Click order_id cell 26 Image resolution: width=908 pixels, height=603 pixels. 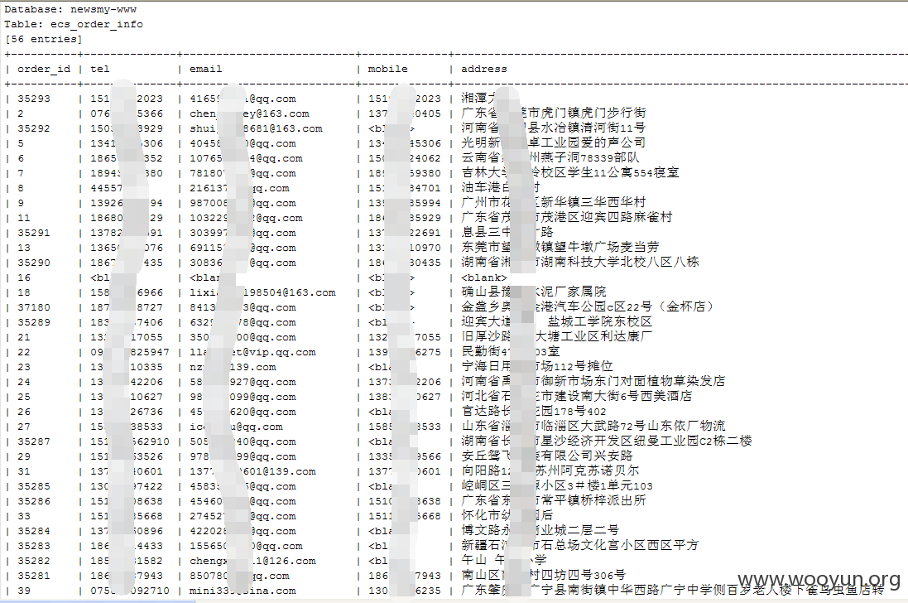pyautogui.click(x=24, y=412)
